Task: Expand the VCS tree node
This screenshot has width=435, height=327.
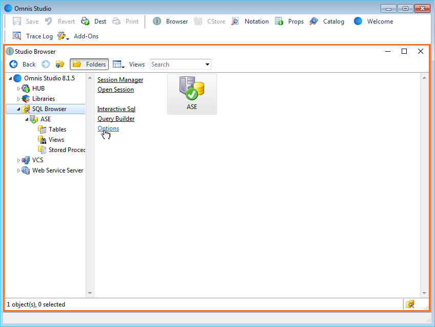Action: coord(18,161)
